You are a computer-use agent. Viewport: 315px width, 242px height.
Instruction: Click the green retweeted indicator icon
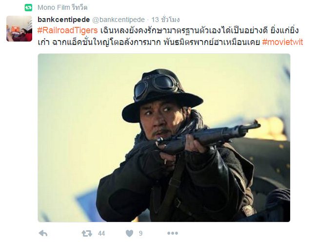(29, 8)
